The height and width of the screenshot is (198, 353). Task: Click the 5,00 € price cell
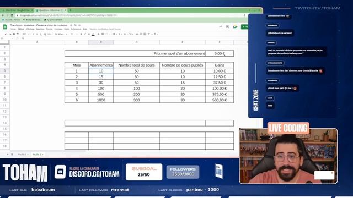(220, 53)
